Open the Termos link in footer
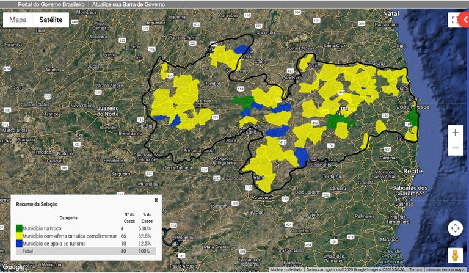469x273 pixels. pyautogui.click(x=415, y=269)
